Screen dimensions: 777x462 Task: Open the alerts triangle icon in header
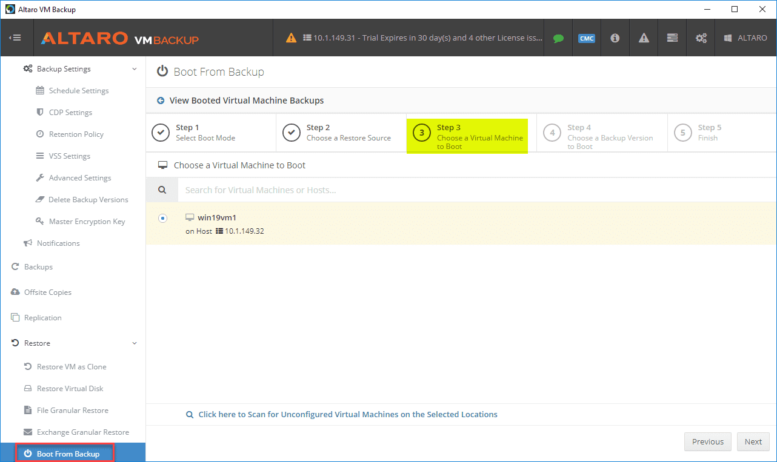[x=644, y=38]
